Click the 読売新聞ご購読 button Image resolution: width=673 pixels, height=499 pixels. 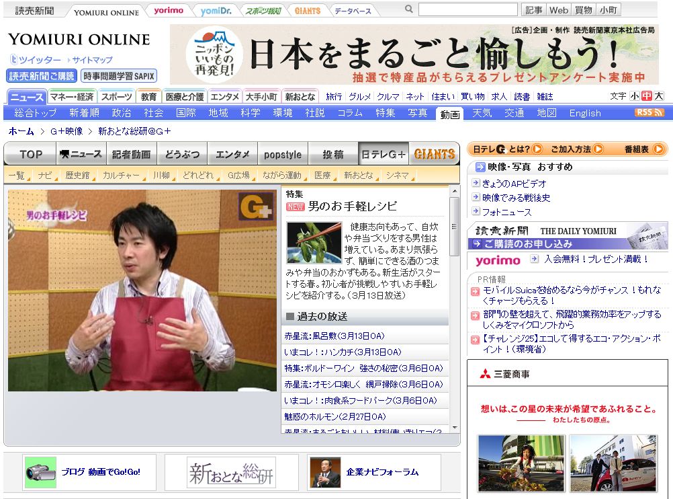tap(42, 76)
